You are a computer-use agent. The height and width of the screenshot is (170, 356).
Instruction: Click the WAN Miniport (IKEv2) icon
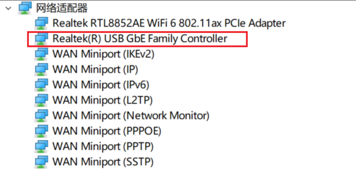pos(41,54)
